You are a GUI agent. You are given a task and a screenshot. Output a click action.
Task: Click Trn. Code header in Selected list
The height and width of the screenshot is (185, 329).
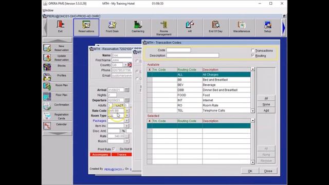[164, 121]
